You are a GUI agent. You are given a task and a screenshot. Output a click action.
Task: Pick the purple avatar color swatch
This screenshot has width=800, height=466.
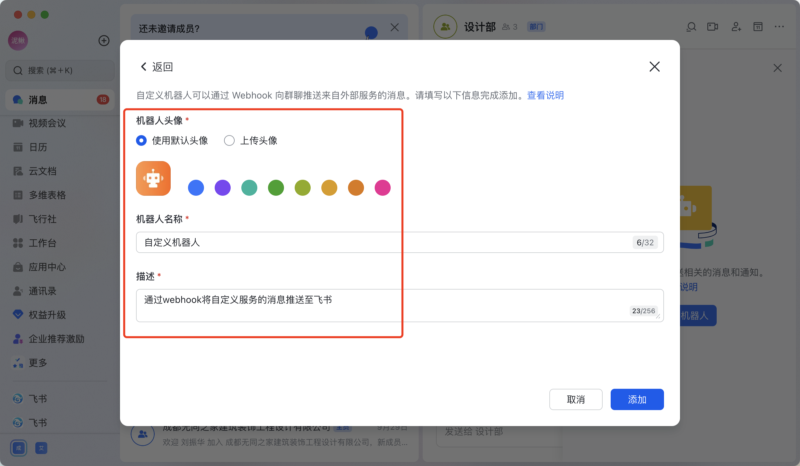(x=222, y=188)
